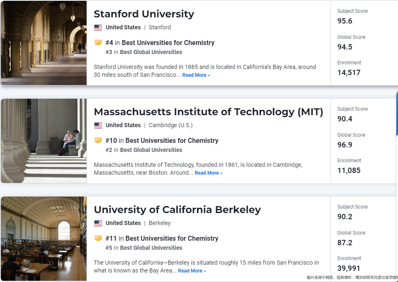
Task: Click Berkeley's #5 Best Global Universities link
Action: [144, 248]
